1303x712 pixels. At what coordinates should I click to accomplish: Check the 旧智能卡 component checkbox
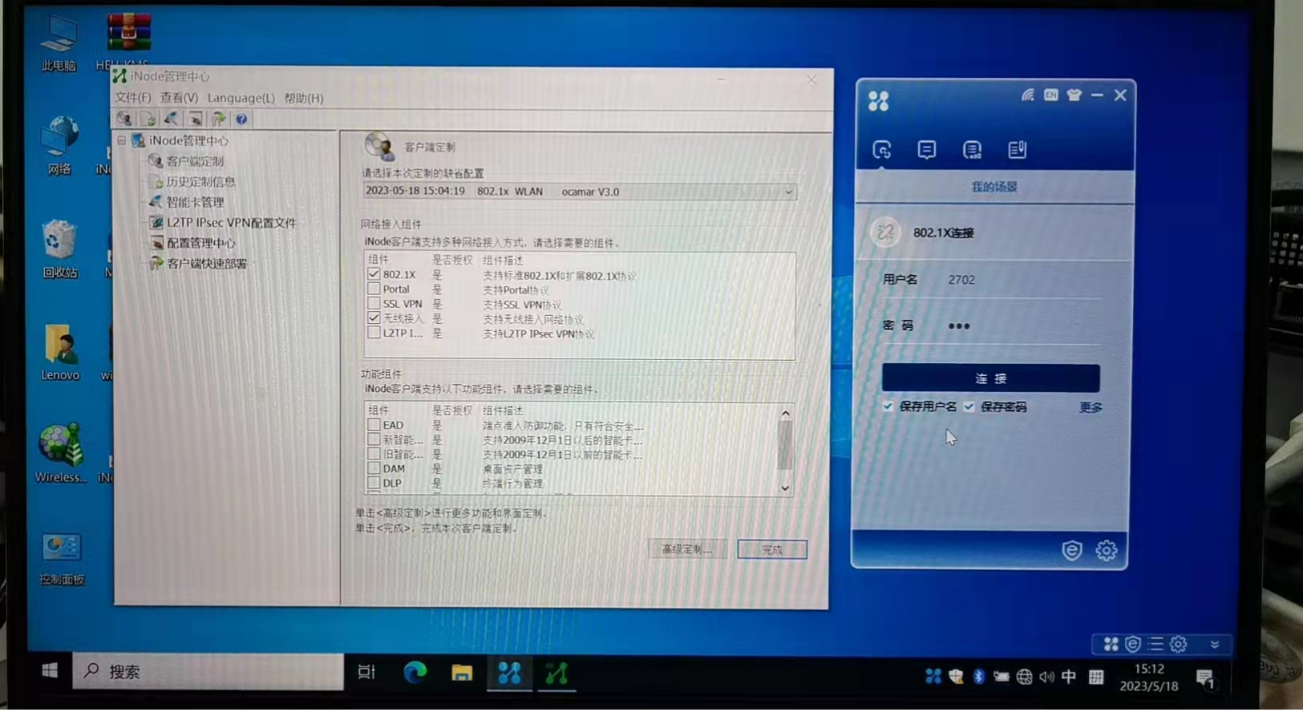coord(374,454)
